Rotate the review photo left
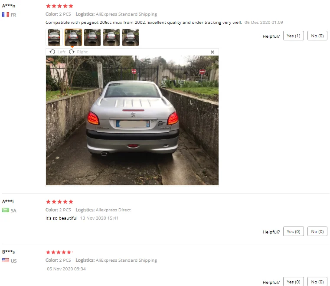This screenshot has height=286, width=330. coord(57,52)
